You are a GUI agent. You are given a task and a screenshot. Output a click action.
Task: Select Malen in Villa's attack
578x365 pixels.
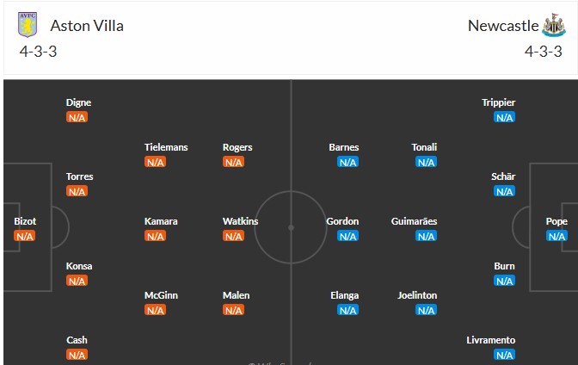(237, 295)
